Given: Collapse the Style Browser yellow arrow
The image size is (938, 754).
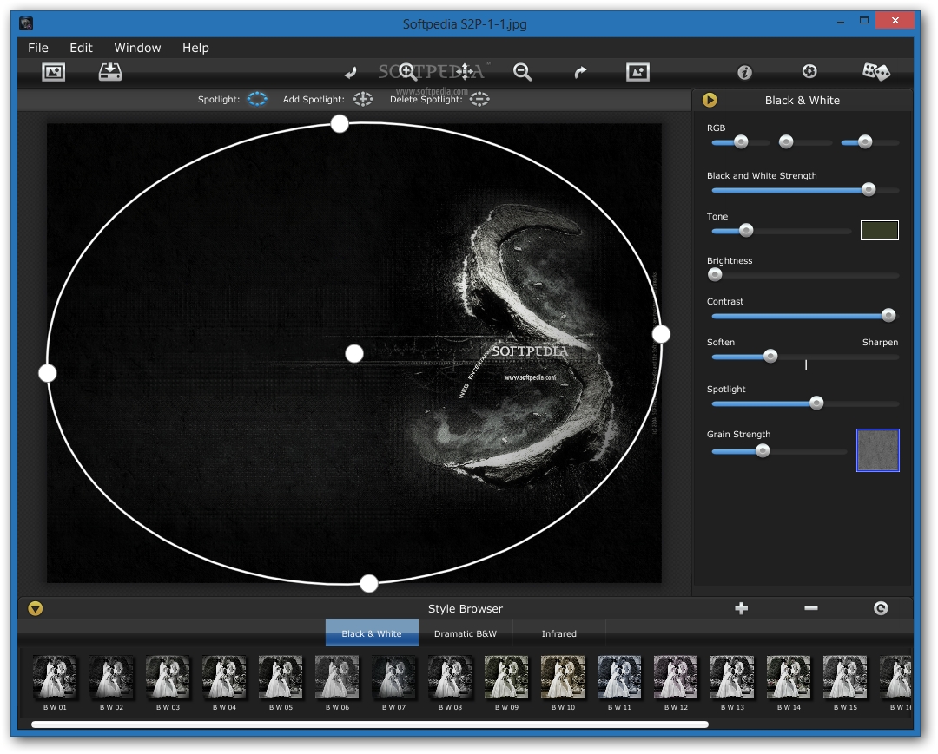Looking at the screenshot, I should 36,609.
